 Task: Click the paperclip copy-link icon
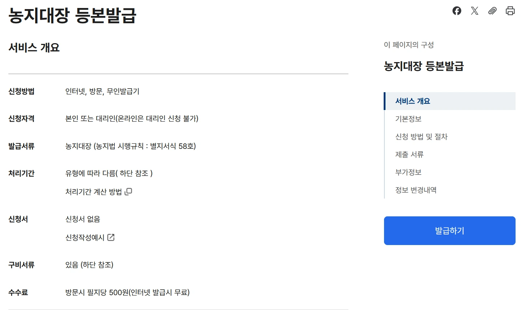point(492,11)
